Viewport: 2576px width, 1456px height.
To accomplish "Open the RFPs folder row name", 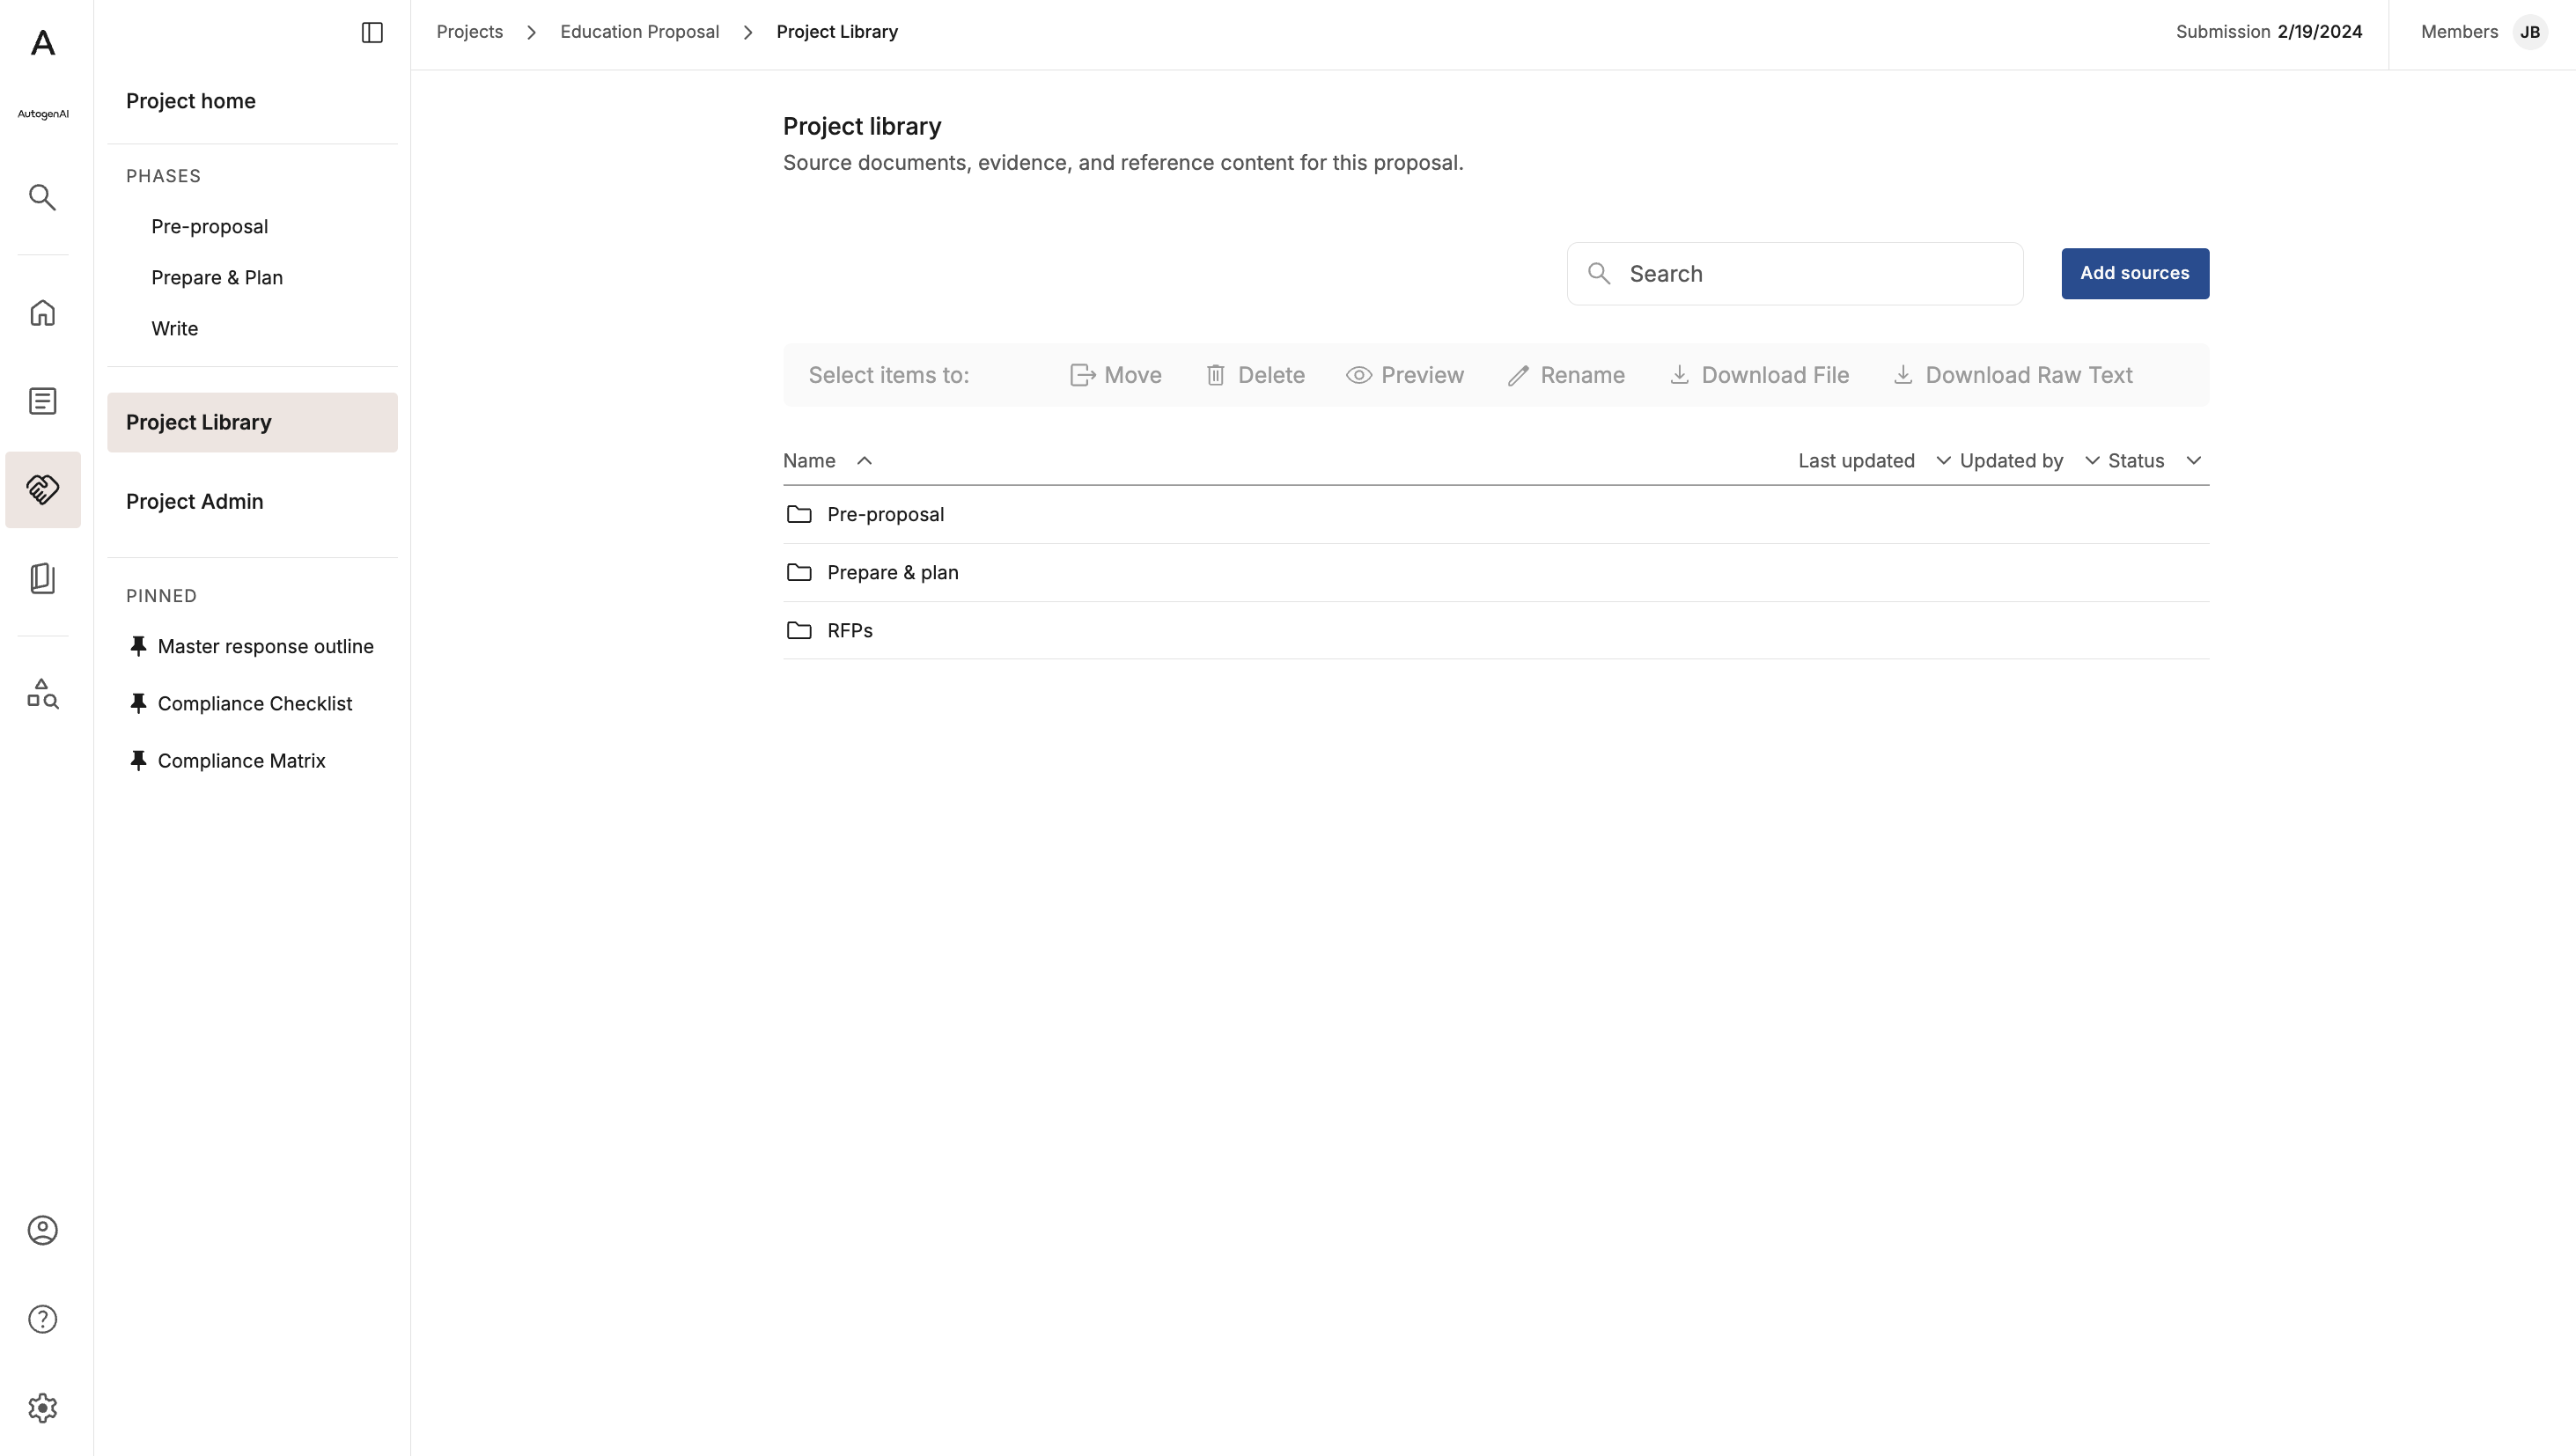I will click(x=850, y=631).
